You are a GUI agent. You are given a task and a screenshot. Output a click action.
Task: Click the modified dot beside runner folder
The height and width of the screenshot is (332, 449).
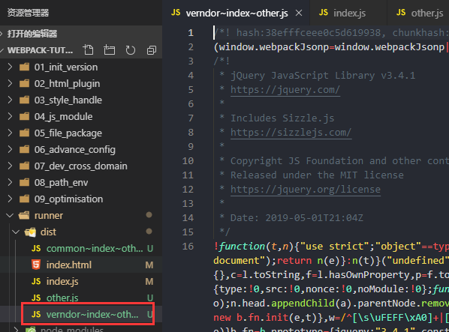tap(149, 215)
